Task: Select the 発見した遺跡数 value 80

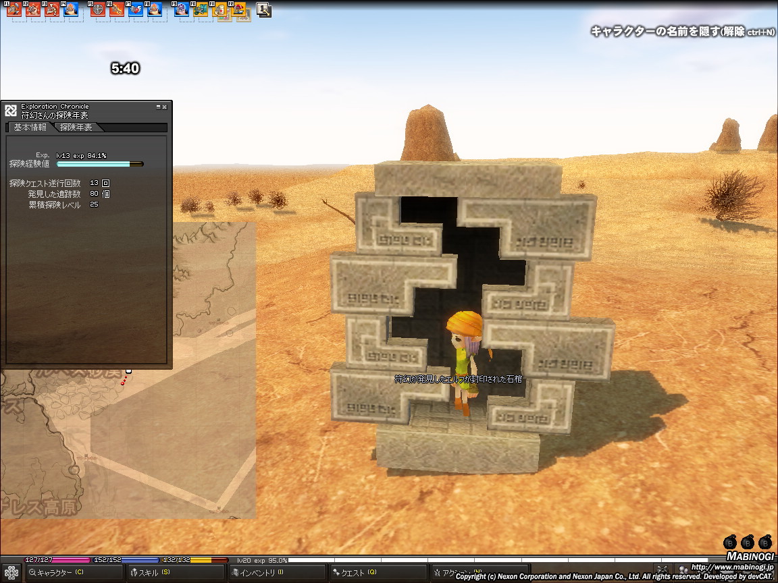Action: (95, 194)
